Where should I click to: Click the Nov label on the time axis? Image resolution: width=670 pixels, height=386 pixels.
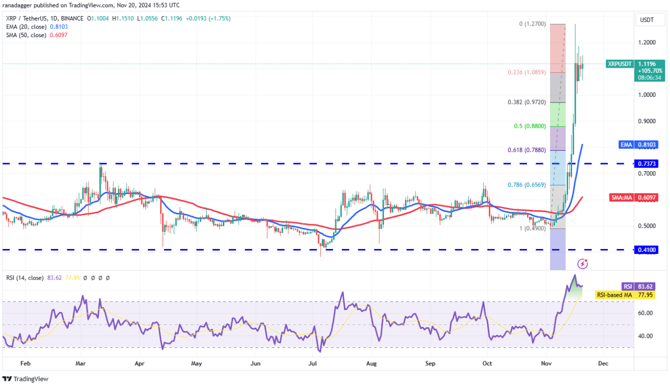546,363
